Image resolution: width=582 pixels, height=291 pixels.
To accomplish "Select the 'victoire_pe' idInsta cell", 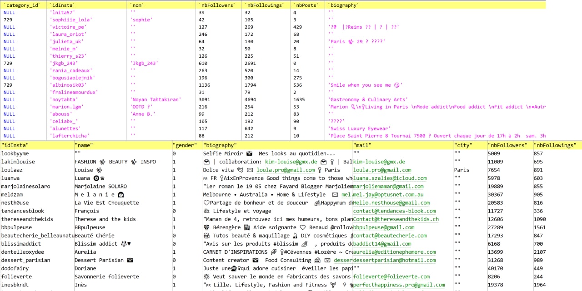I will point(68,27).
